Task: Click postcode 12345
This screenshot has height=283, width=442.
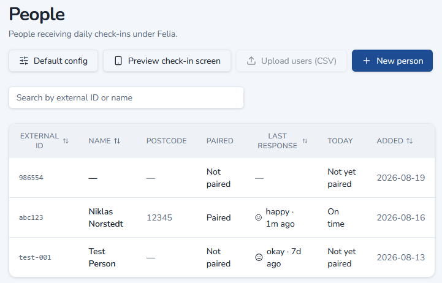Action: coord(159,217)
